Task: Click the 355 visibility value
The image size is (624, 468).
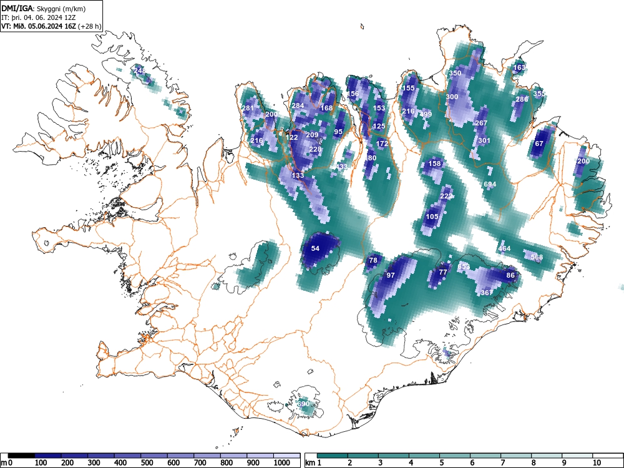Action: click(x=539, y=94)
